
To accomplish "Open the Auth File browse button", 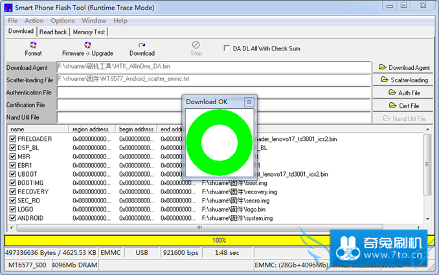I will click(x=404, y=93).
